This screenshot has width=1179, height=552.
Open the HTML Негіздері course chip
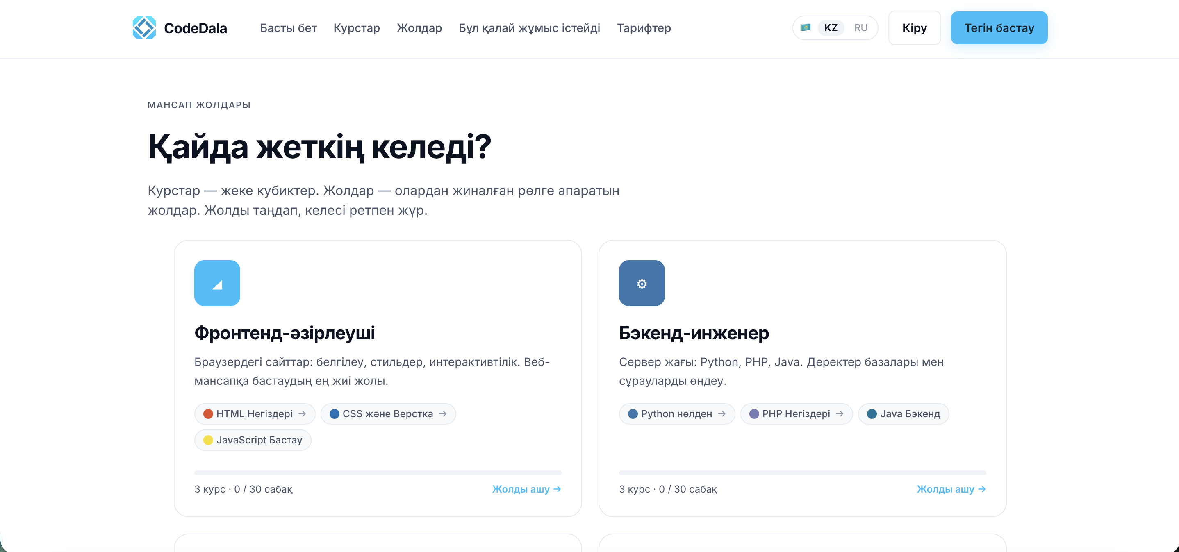[255, 414]
